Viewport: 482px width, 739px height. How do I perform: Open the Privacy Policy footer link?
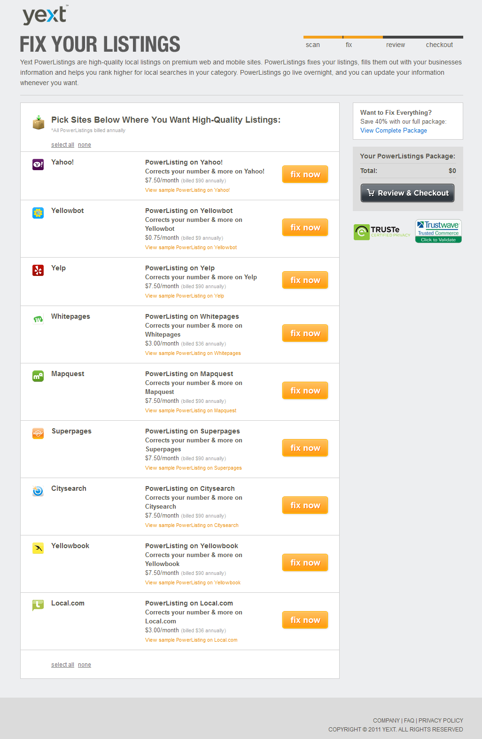441,721
